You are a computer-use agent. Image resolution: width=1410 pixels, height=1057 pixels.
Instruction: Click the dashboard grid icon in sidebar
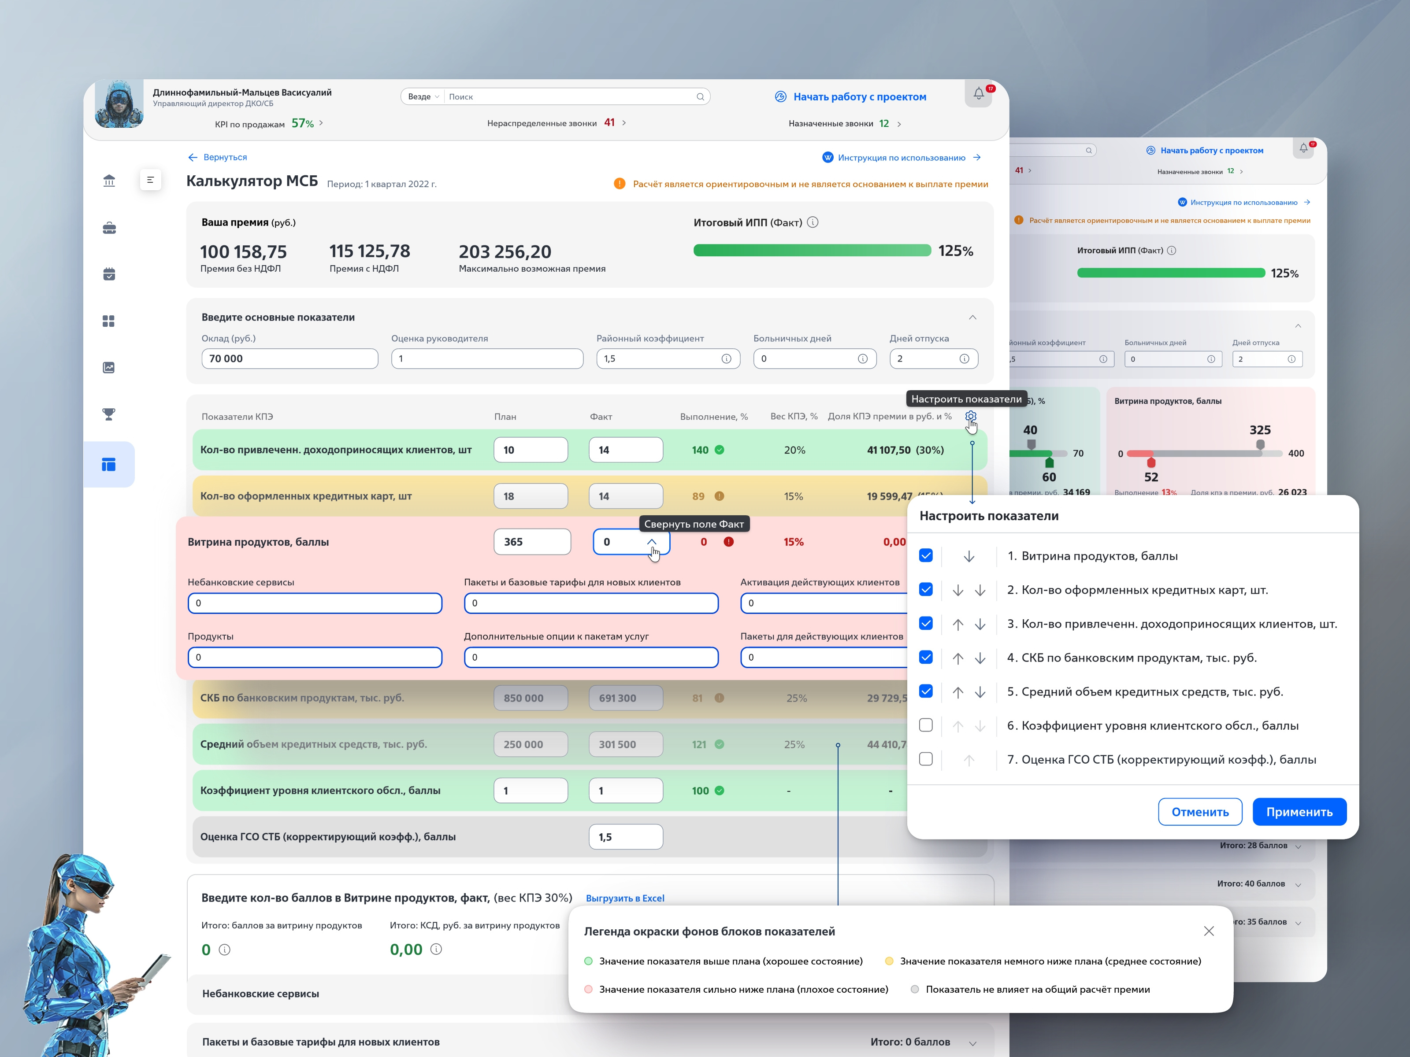coord(109,321)
